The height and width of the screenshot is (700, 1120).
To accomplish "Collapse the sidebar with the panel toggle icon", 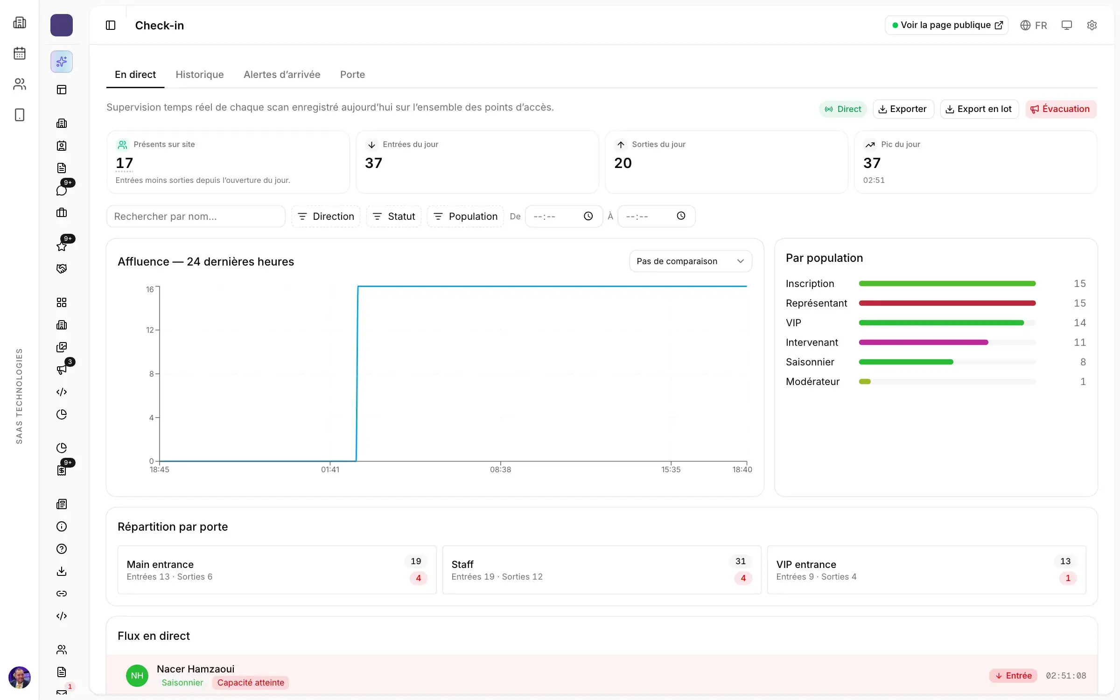I will point(111,25).
